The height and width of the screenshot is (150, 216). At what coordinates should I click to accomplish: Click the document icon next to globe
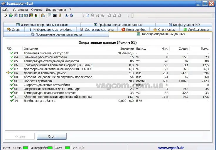coord(16,15)
